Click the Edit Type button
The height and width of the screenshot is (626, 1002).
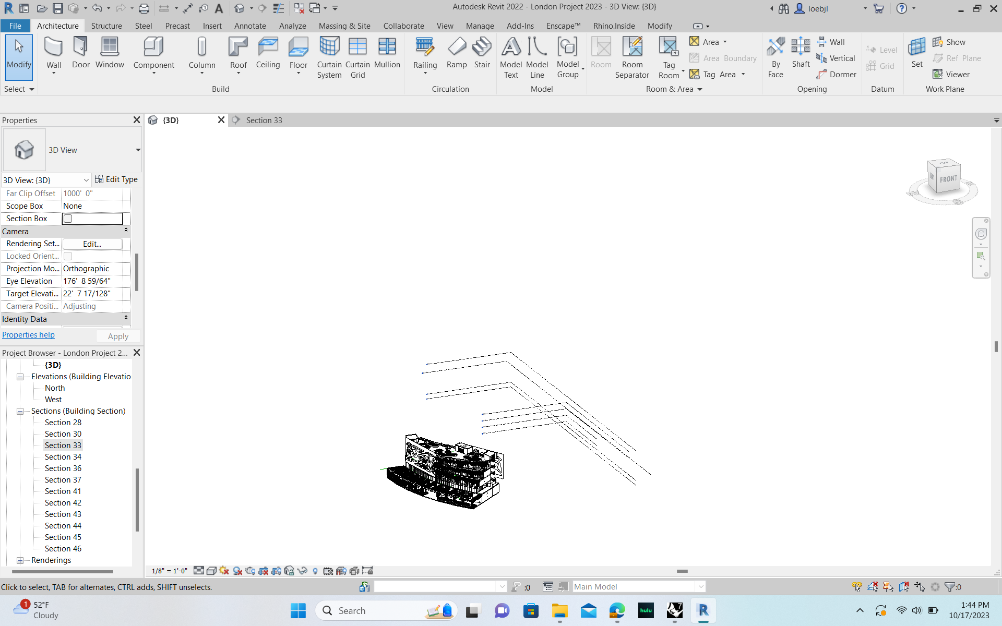tap(116, 179)
